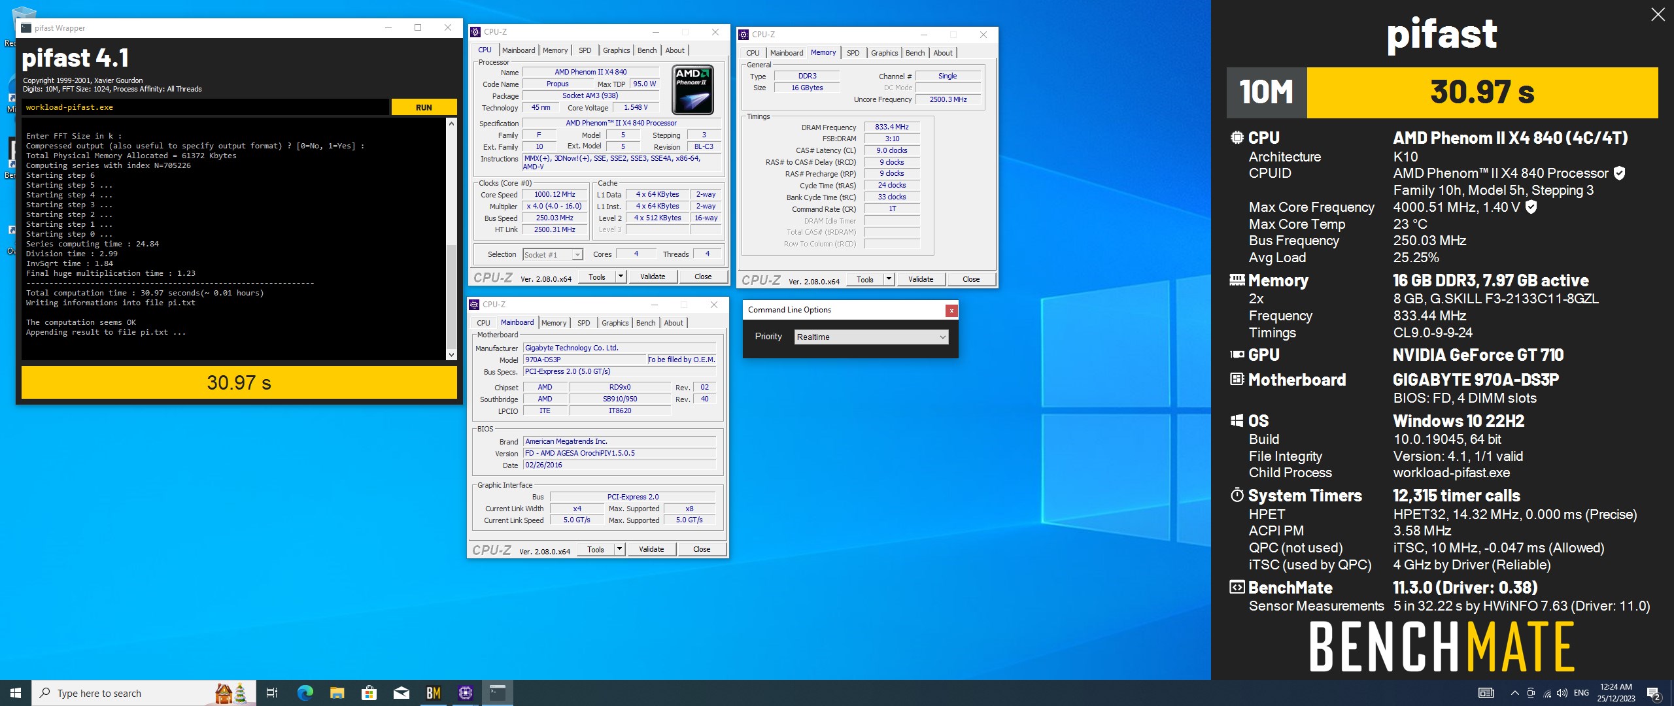Expand Tools dropdown arrow in Mainboard tab window
The image size is (1674, 706).
click(619, 549)
